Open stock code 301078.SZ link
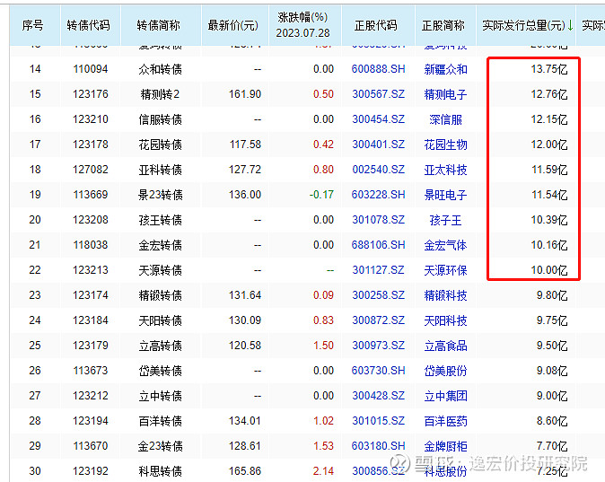Viewport: 605px width, 482px height. point(378,220)
